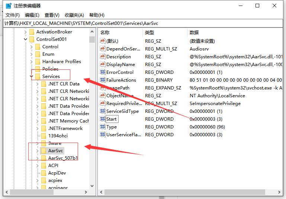Select the string icon beside DisplayName value
The width and height of the screenshot is (286, 199).
[103, 65]
